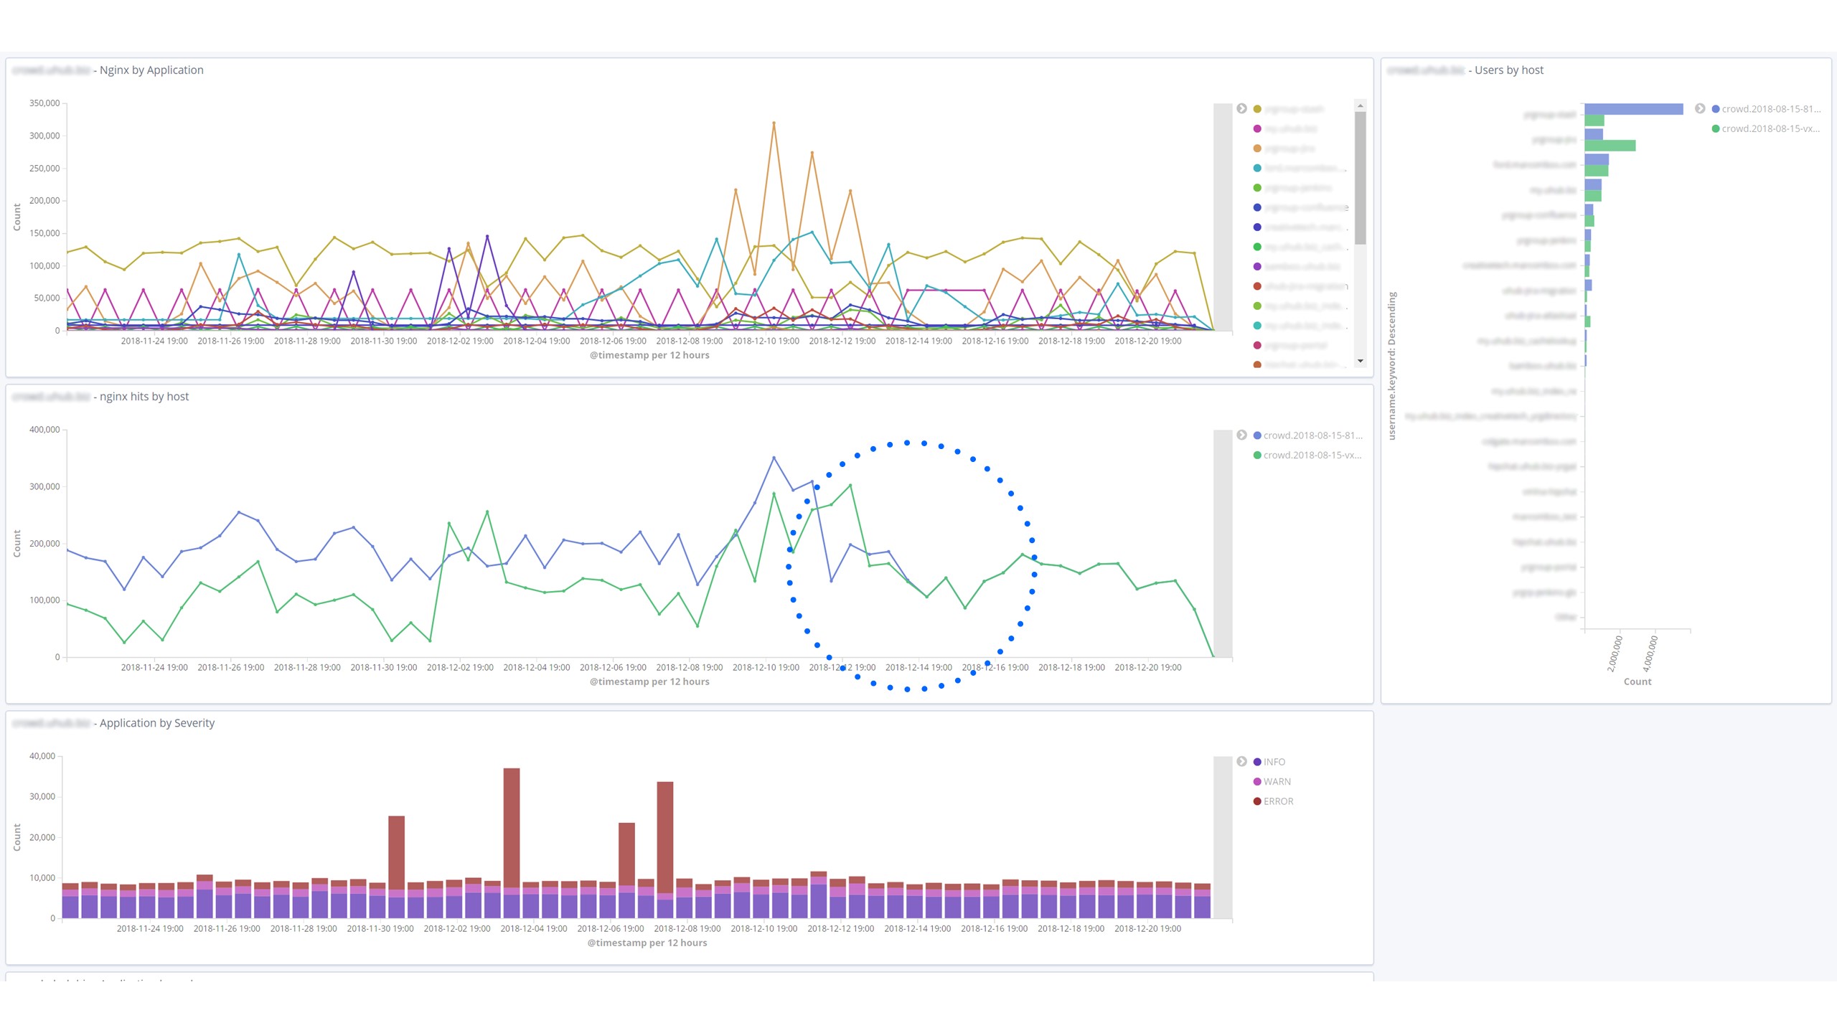1837x1033 pixels.
Task: Click the tallest ERROR bar near 2018-12-04
Action: tap(512, 828)
